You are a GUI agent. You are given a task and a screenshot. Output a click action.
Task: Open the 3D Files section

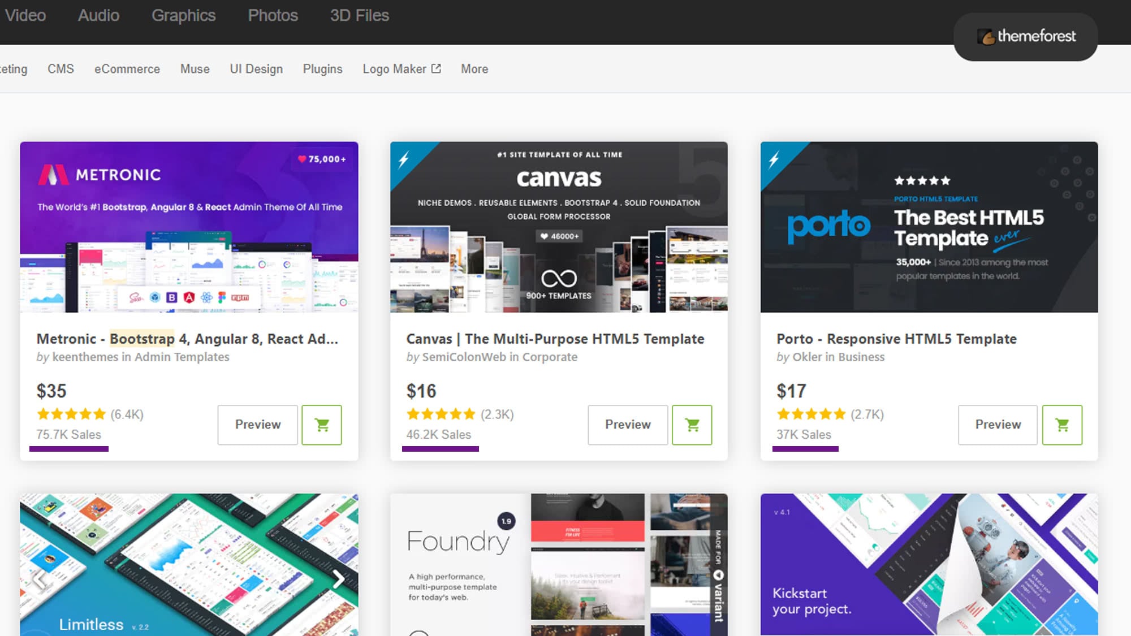pos(359,15)
